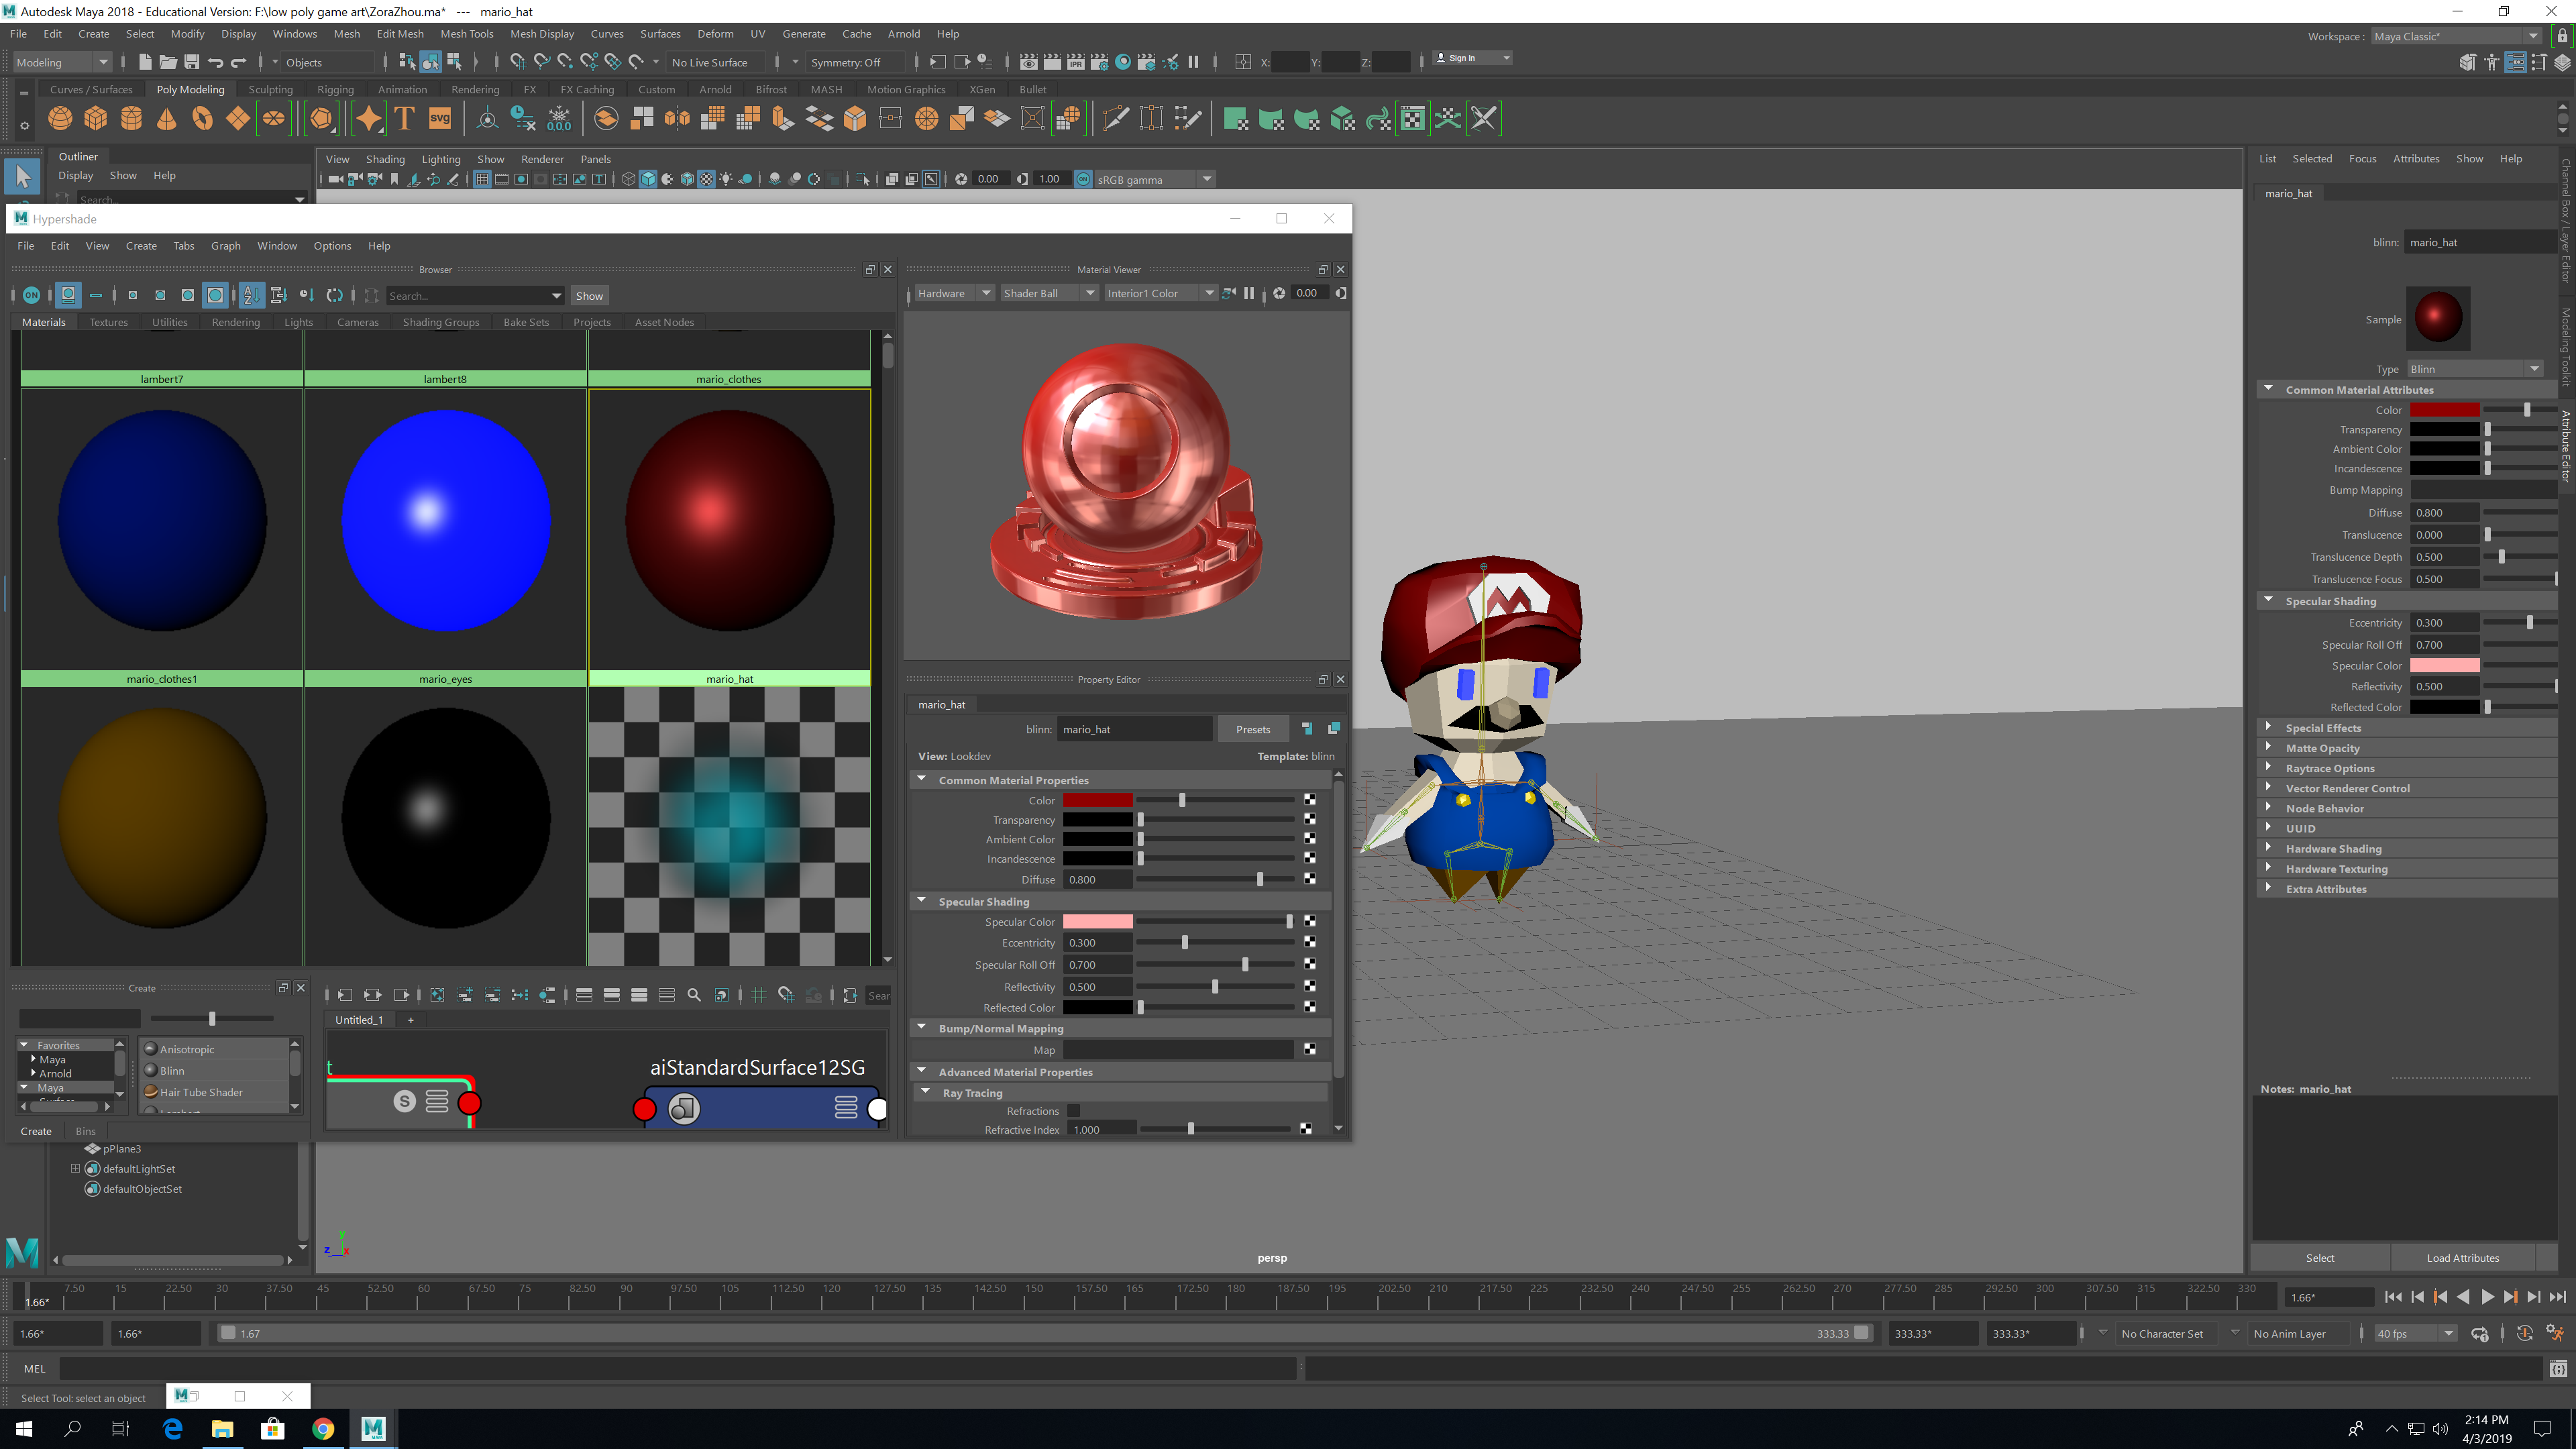
Task: Click the polygon cube shelf icon
Action: [96, 119]
